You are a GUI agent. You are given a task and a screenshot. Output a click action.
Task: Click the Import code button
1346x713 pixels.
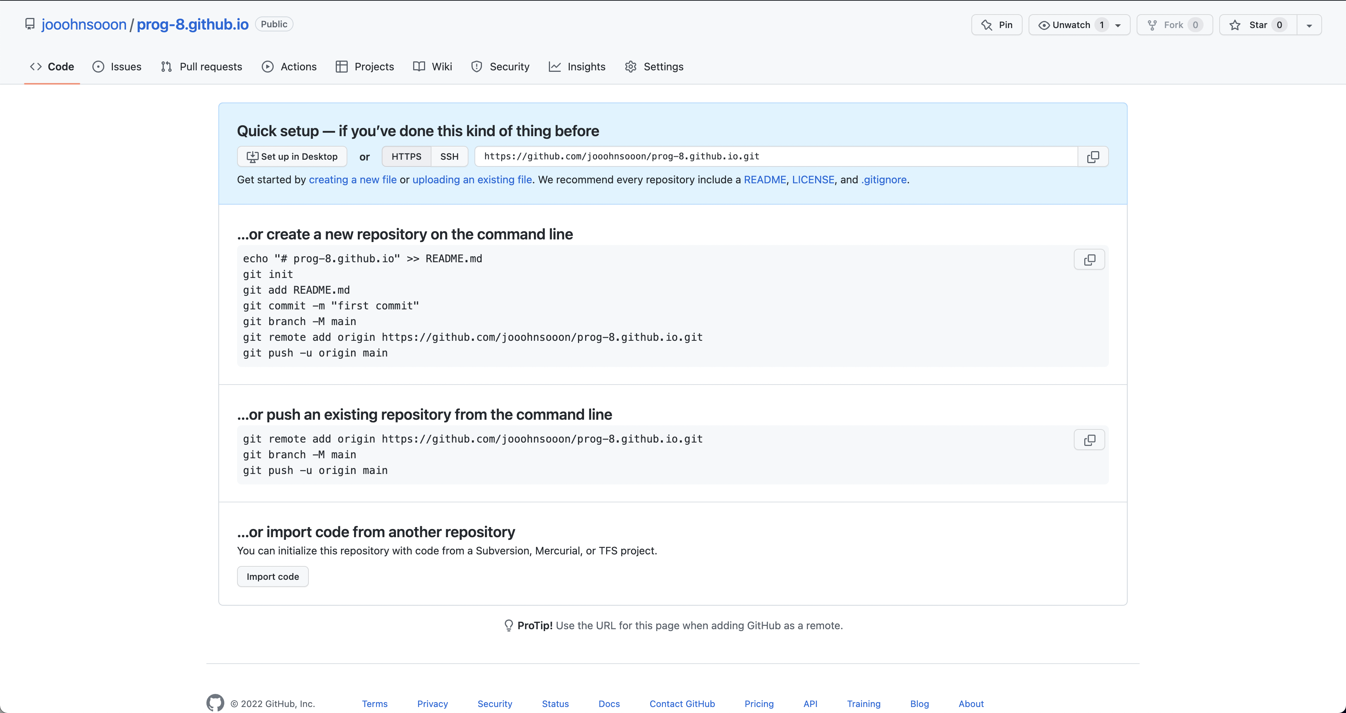click(273, 576)
